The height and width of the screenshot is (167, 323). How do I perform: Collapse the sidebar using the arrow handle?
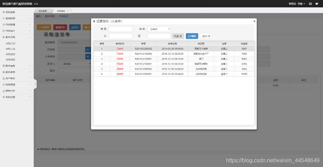(x=35, y=84)
